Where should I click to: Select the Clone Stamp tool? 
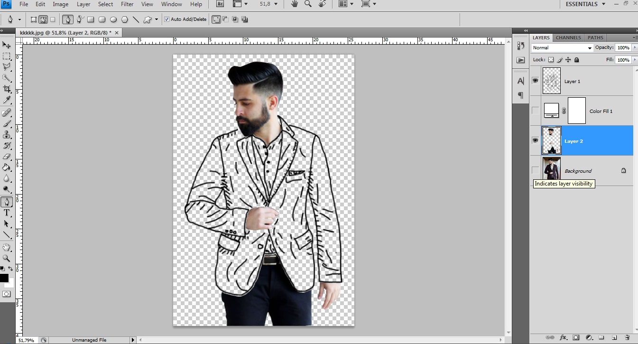click(x=7, y=135)
